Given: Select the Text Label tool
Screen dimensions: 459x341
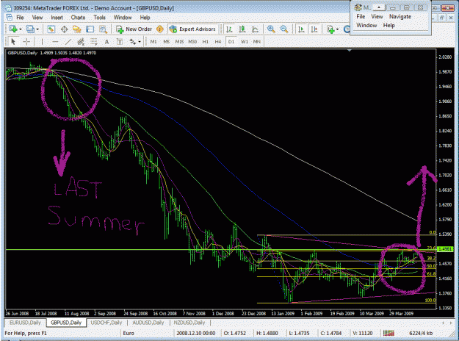Looking at the screenshot, I should [x=120, y=42].
